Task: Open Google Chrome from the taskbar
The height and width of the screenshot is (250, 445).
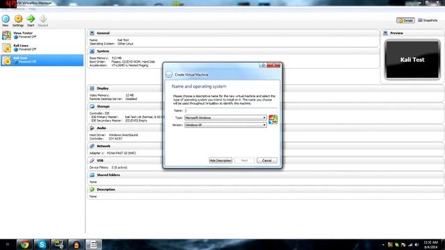Action: 25,244
